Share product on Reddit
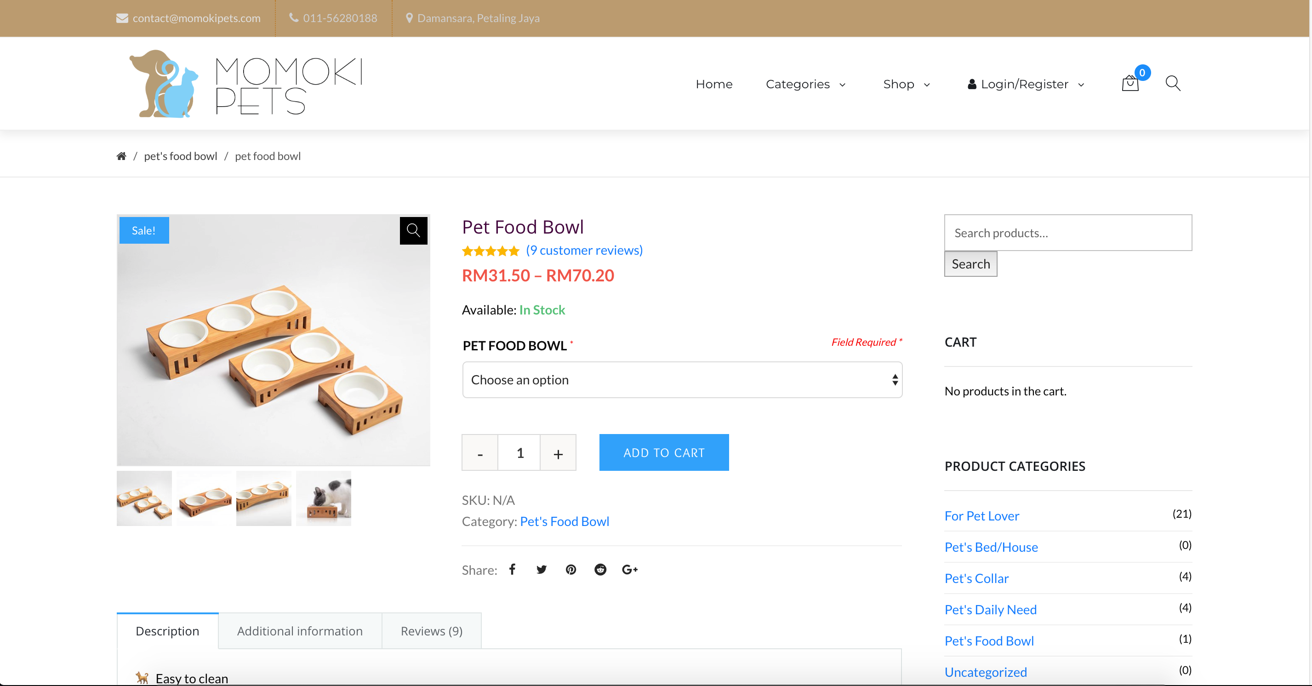 click(600, 569)
